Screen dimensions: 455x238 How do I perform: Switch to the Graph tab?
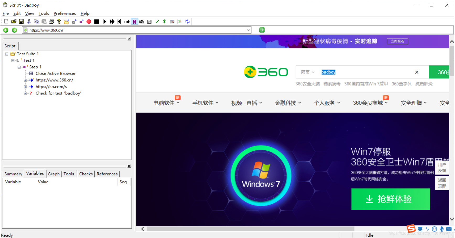(x=54, y=174)
